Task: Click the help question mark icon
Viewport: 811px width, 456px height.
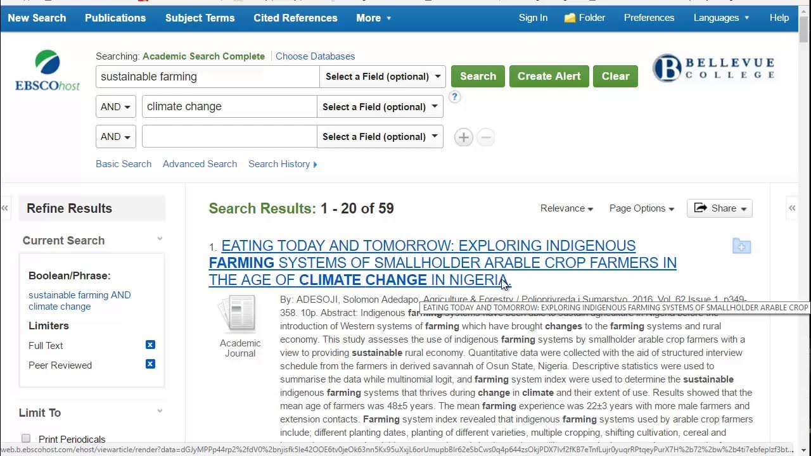Action: click(454, 97)
